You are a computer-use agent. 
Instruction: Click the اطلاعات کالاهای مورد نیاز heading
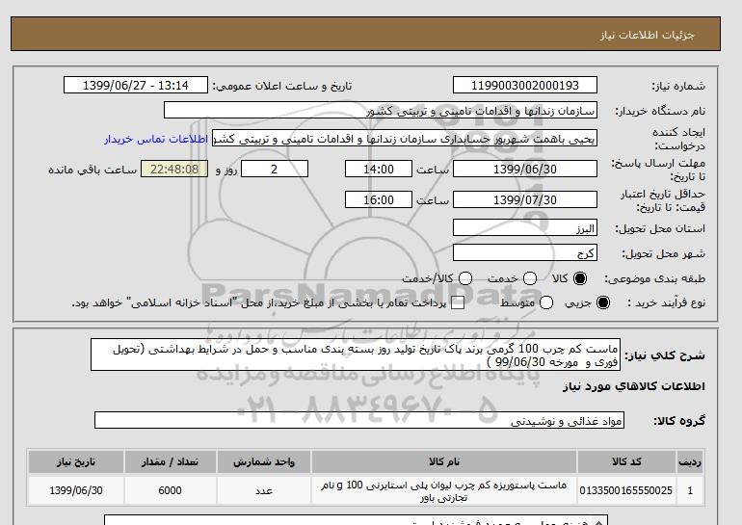tap(634, 386)
